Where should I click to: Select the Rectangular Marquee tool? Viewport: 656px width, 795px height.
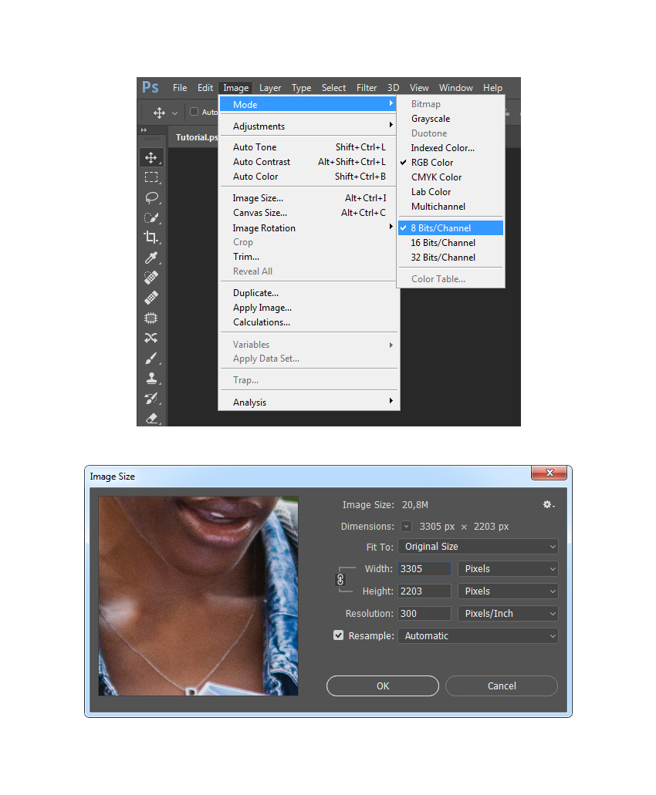151,177
